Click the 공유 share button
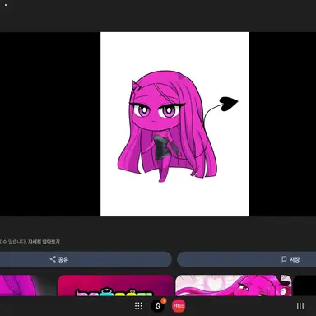The height and width of the screenshot is (316, 316). click(x=86, y=259)
